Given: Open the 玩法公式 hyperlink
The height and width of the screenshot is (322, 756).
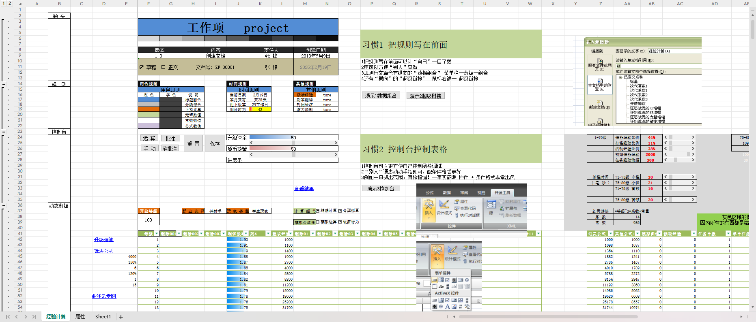Looking at the screenshot, I should pos(104,251).
